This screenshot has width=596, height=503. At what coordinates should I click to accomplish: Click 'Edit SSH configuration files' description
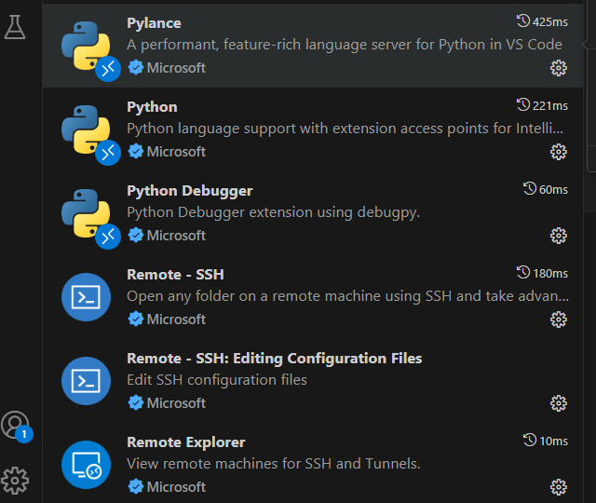217,380
